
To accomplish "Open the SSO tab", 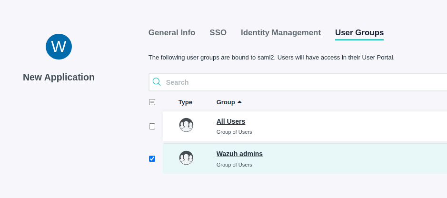I will (x=218, y=32).
